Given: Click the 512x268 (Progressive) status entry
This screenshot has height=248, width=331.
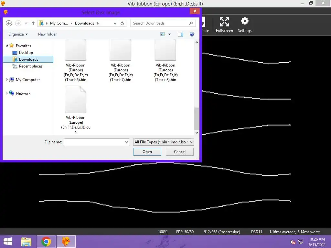Looking at the screenshot, I should (222, 232).
